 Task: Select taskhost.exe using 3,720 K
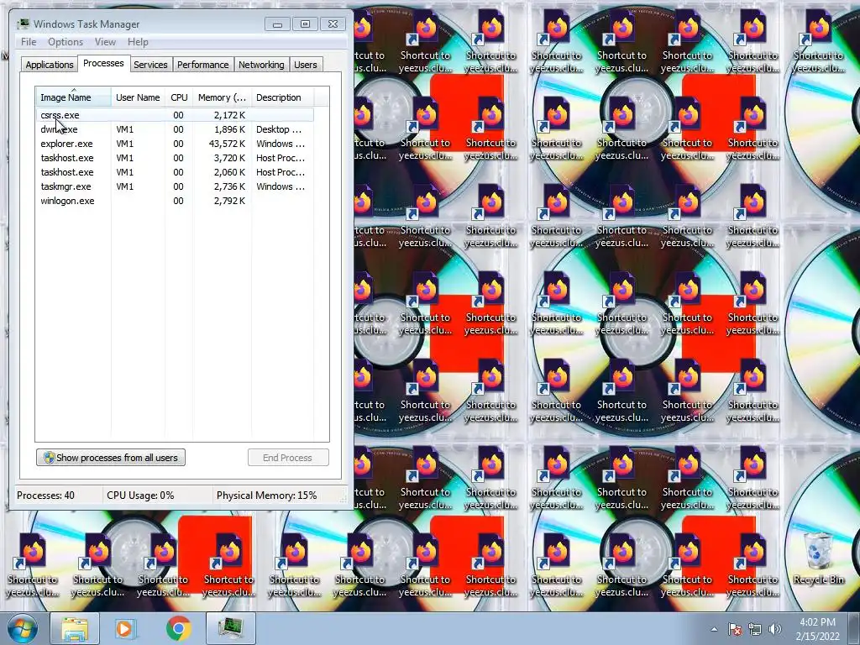point(175,158)
